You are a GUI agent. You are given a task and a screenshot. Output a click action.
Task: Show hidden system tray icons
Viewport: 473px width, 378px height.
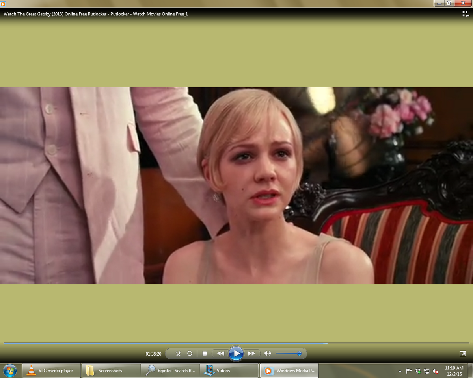click(400, 371)
